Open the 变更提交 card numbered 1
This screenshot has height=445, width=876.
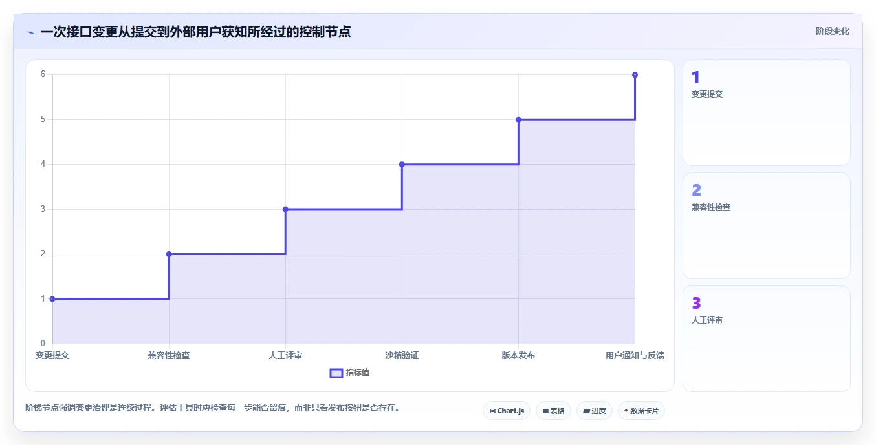[766, 113]
